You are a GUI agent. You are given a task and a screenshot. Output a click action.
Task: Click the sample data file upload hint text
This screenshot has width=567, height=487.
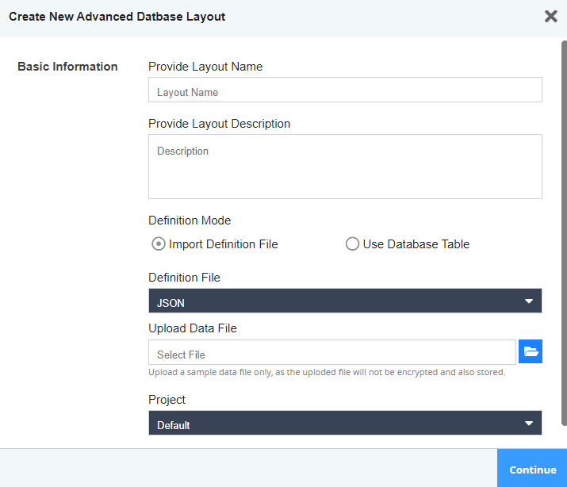(x=327, y=372)
